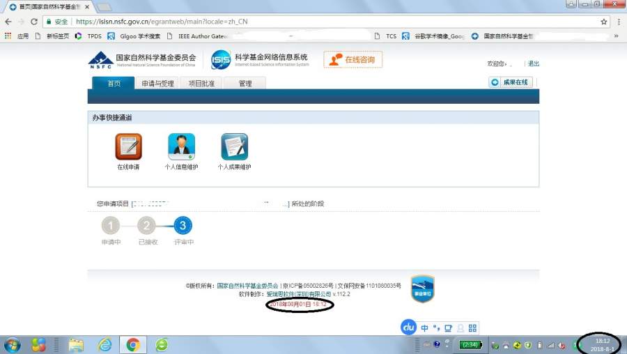Open the IEEE Author Gateway bookmark
The height and width of the screenshot is (354, 627).
click(x=197, y=36)
